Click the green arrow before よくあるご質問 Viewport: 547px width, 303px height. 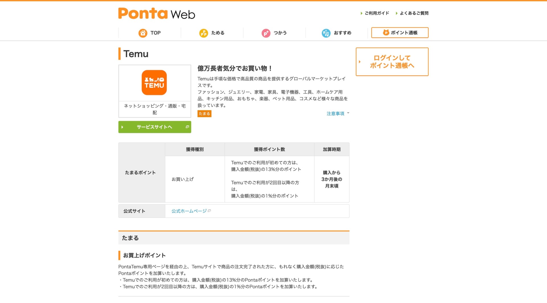tap(397, 13)
